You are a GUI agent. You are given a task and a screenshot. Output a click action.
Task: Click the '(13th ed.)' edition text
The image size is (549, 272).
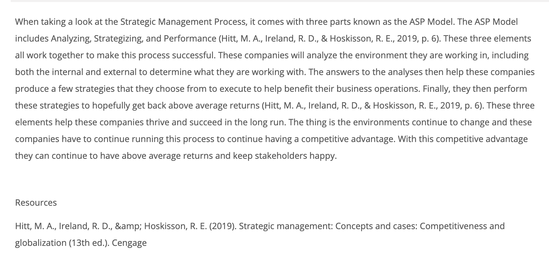point(89,243)
